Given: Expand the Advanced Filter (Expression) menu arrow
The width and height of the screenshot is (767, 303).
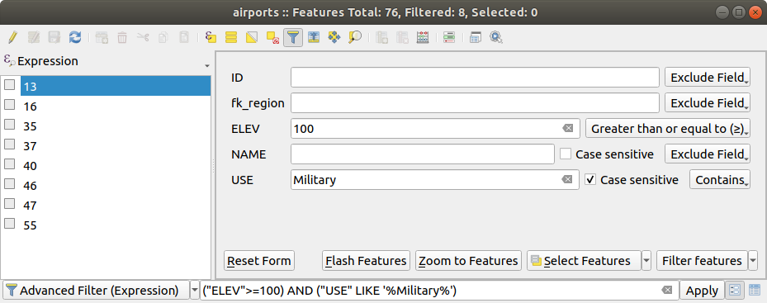Looking at the screenshot, I should (x=194, y=291).
